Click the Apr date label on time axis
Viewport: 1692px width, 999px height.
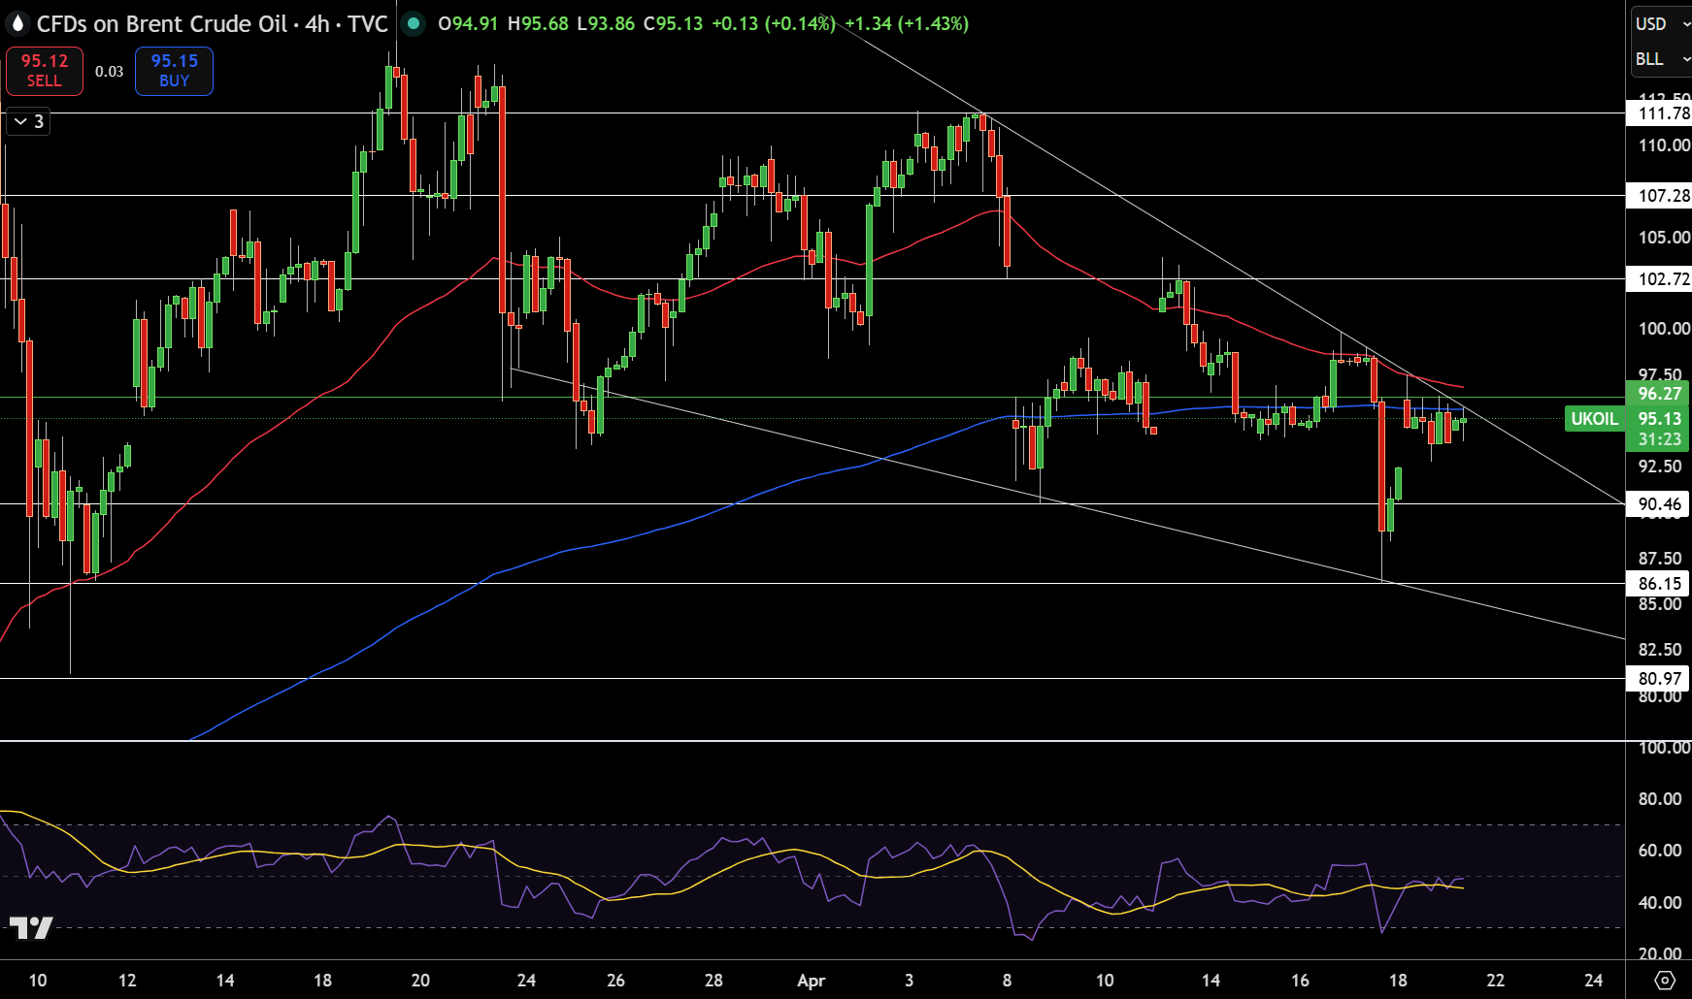tap(811, 981)
